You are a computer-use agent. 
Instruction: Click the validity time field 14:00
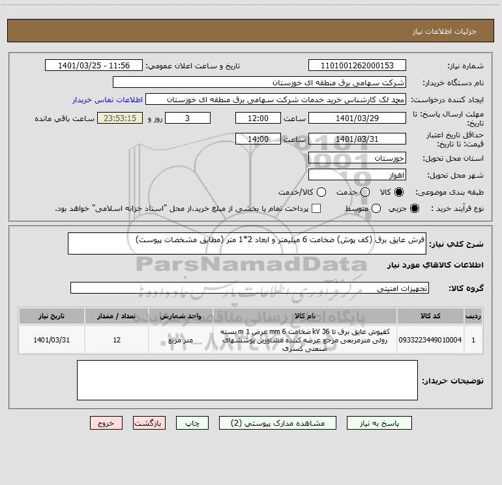point(258,139)
